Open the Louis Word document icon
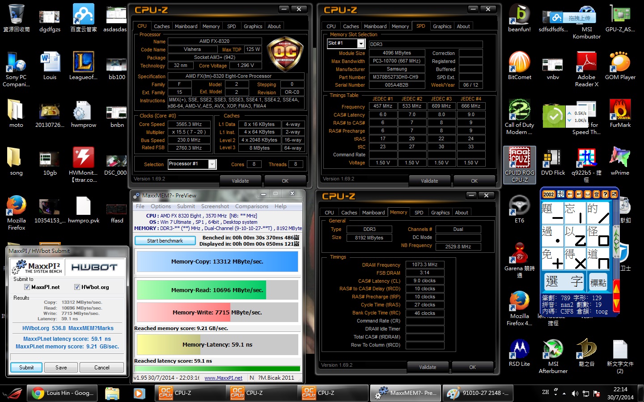The image size is (644, 402). click(x=50, y=66)
